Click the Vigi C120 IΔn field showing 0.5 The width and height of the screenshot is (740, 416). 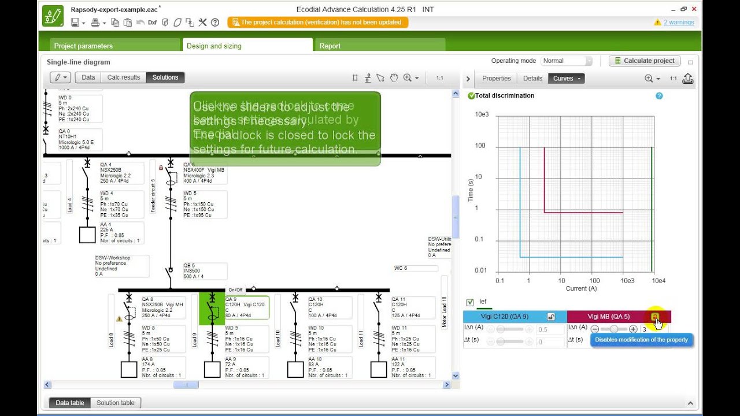point(550,330)
